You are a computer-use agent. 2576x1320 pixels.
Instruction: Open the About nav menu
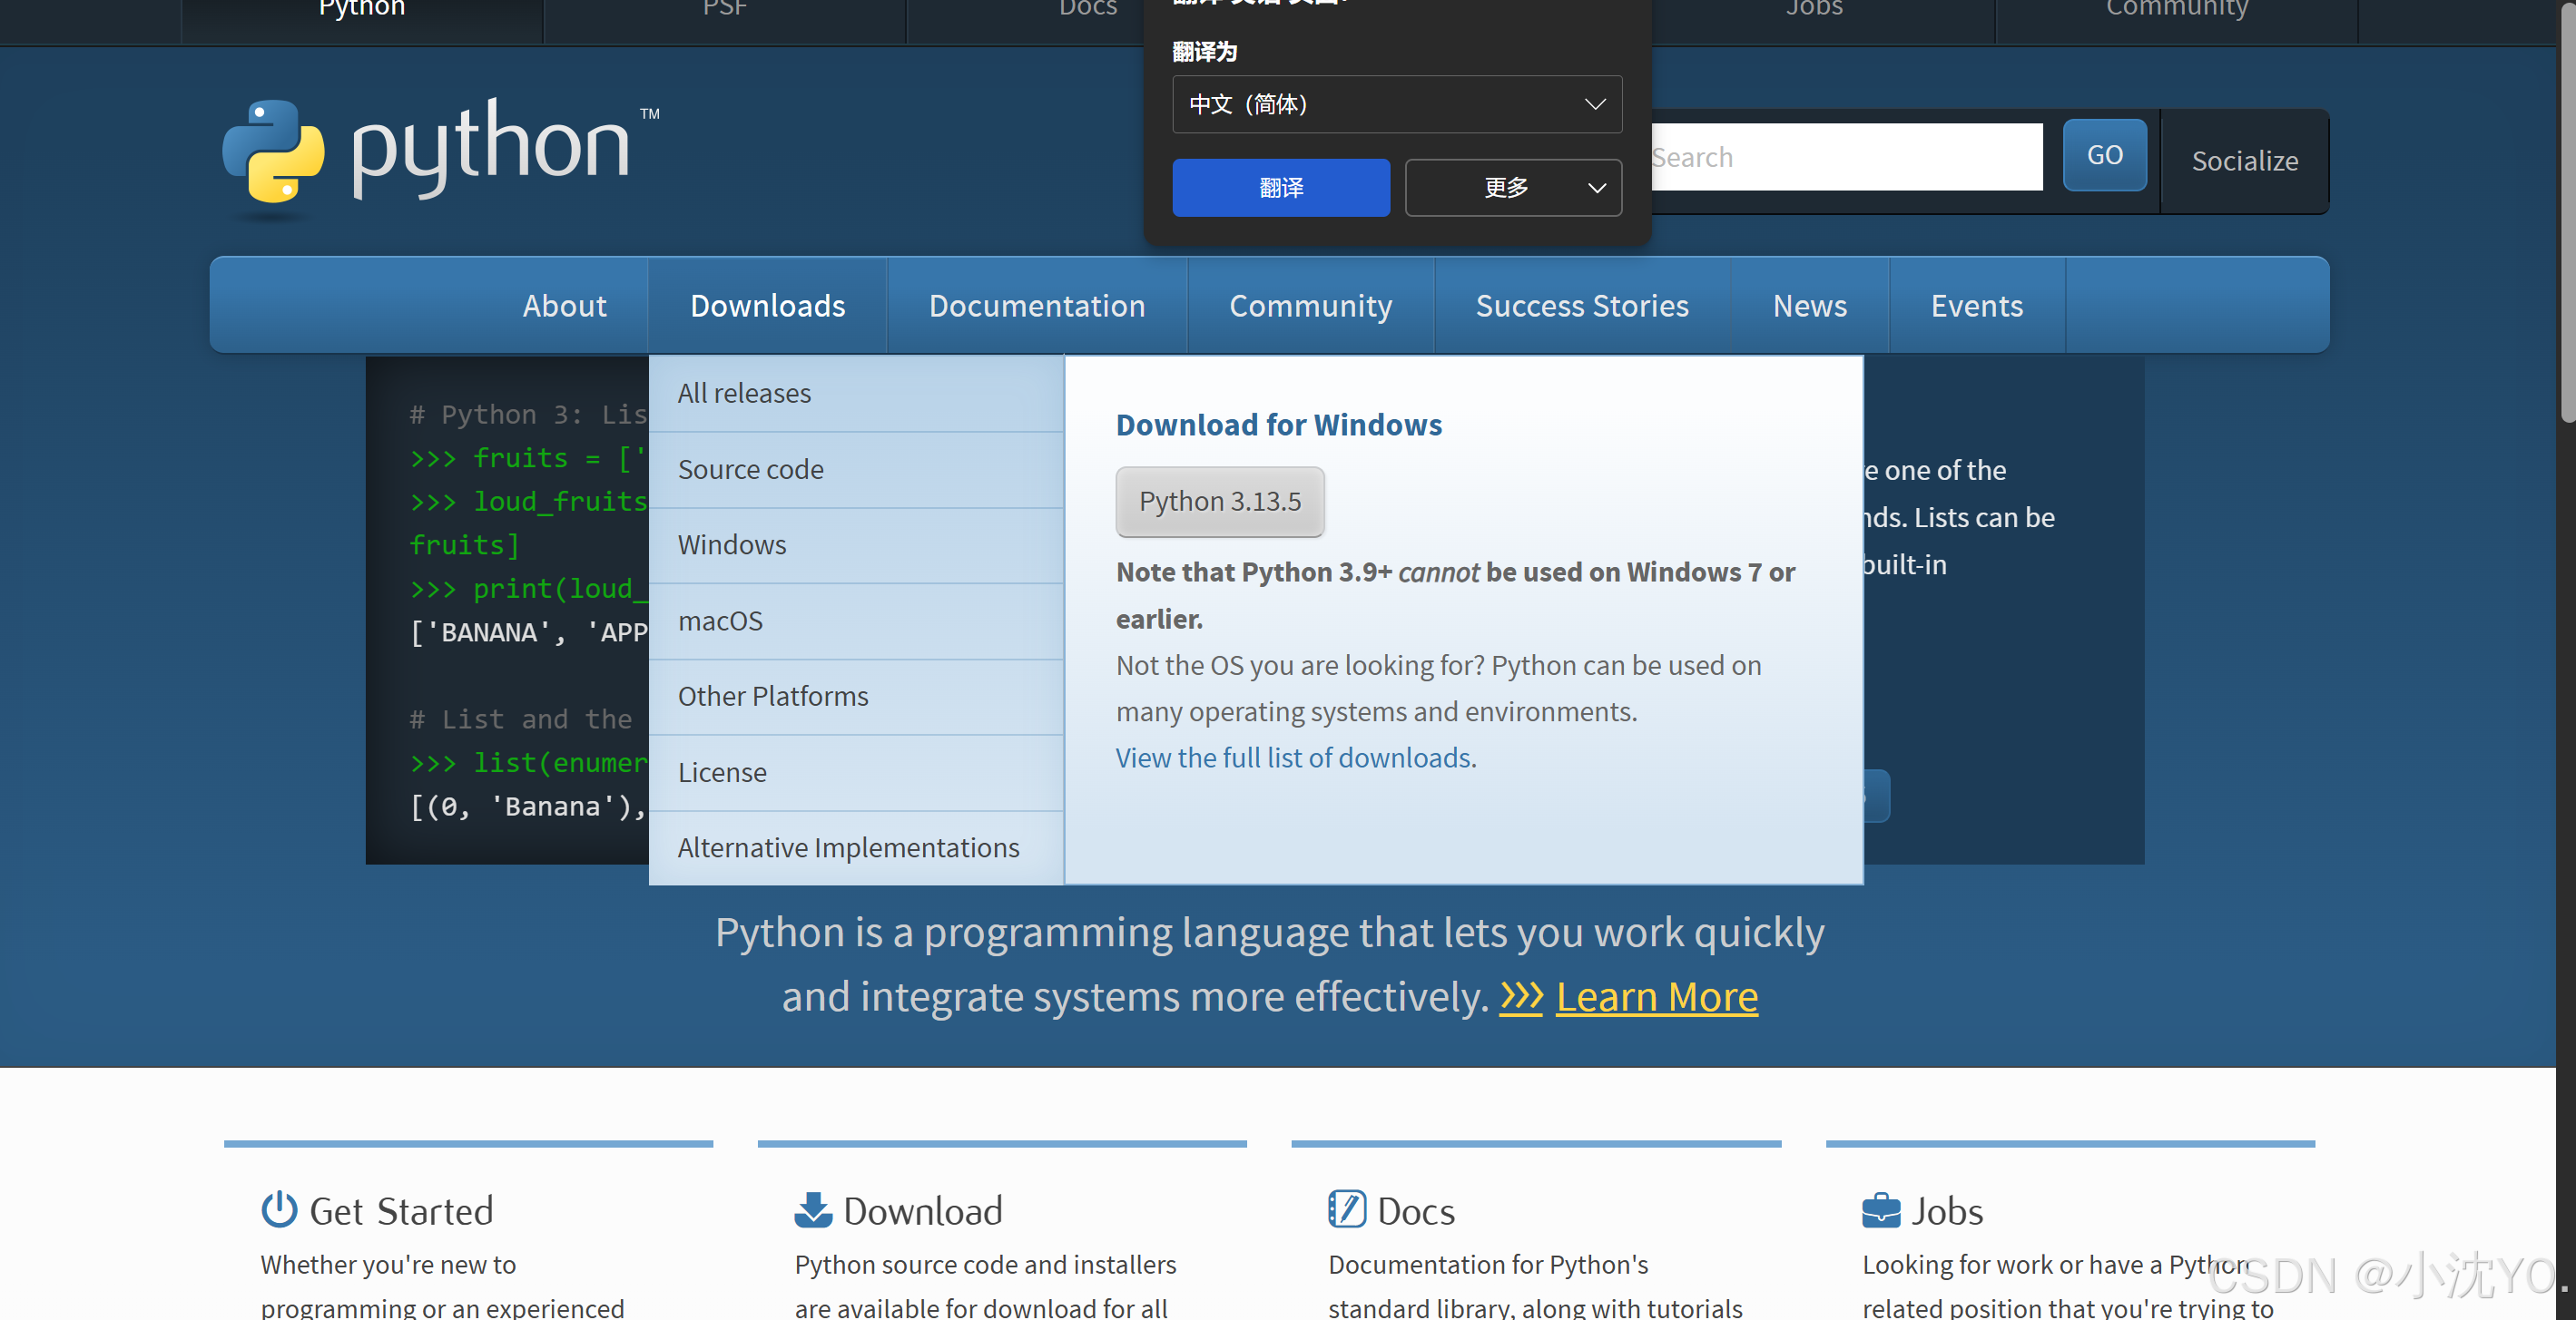565,305
